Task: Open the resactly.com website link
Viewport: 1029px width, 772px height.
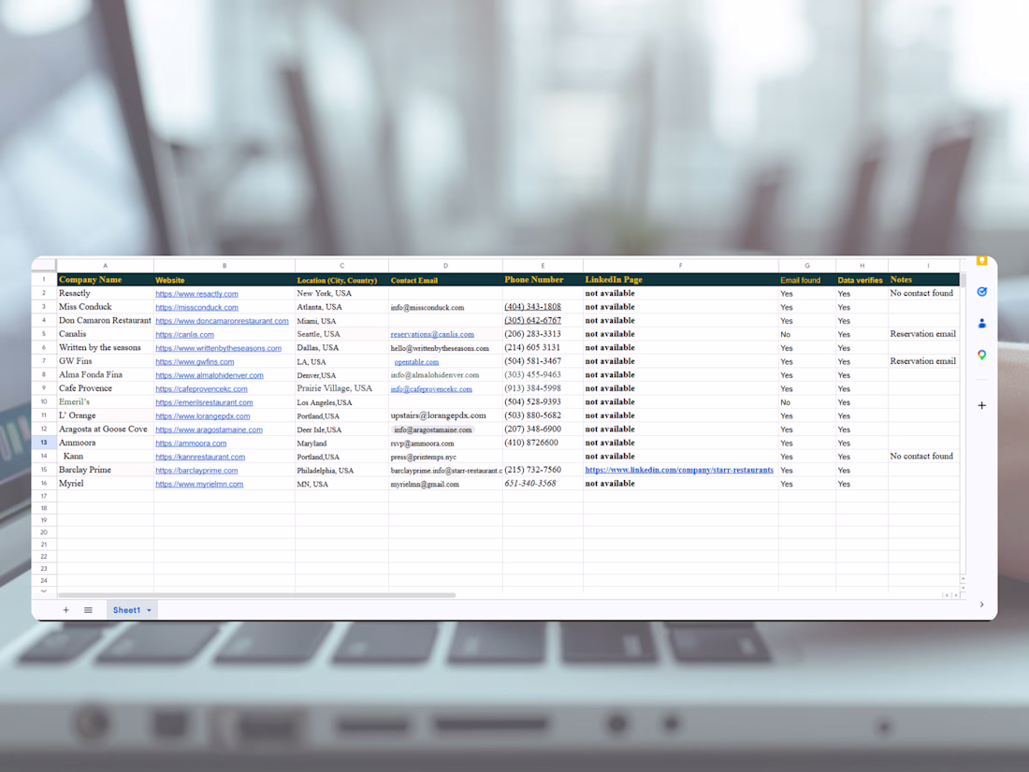Action: [196, 294]
